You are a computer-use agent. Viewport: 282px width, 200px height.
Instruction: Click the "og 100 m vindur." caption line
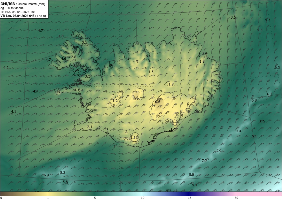[12, 8]
